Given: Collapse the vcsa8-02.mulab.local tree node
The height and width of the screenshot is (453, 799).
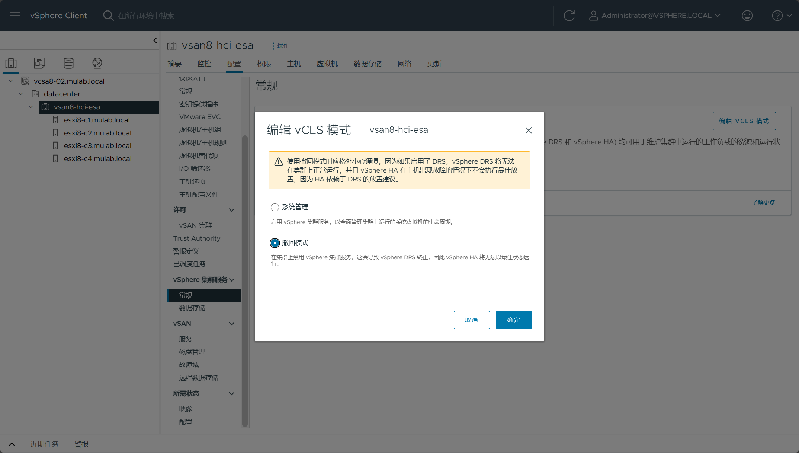Looking at the screenshot, I should (x=11, y=81).
